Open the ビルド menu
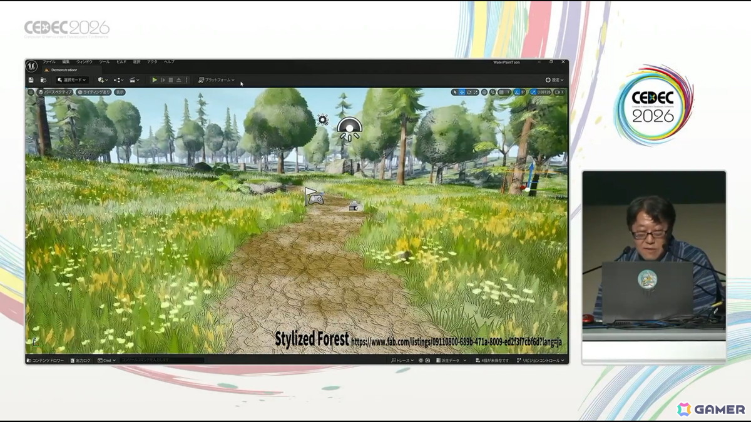This screenshot has width=751, height=422. 121,62
